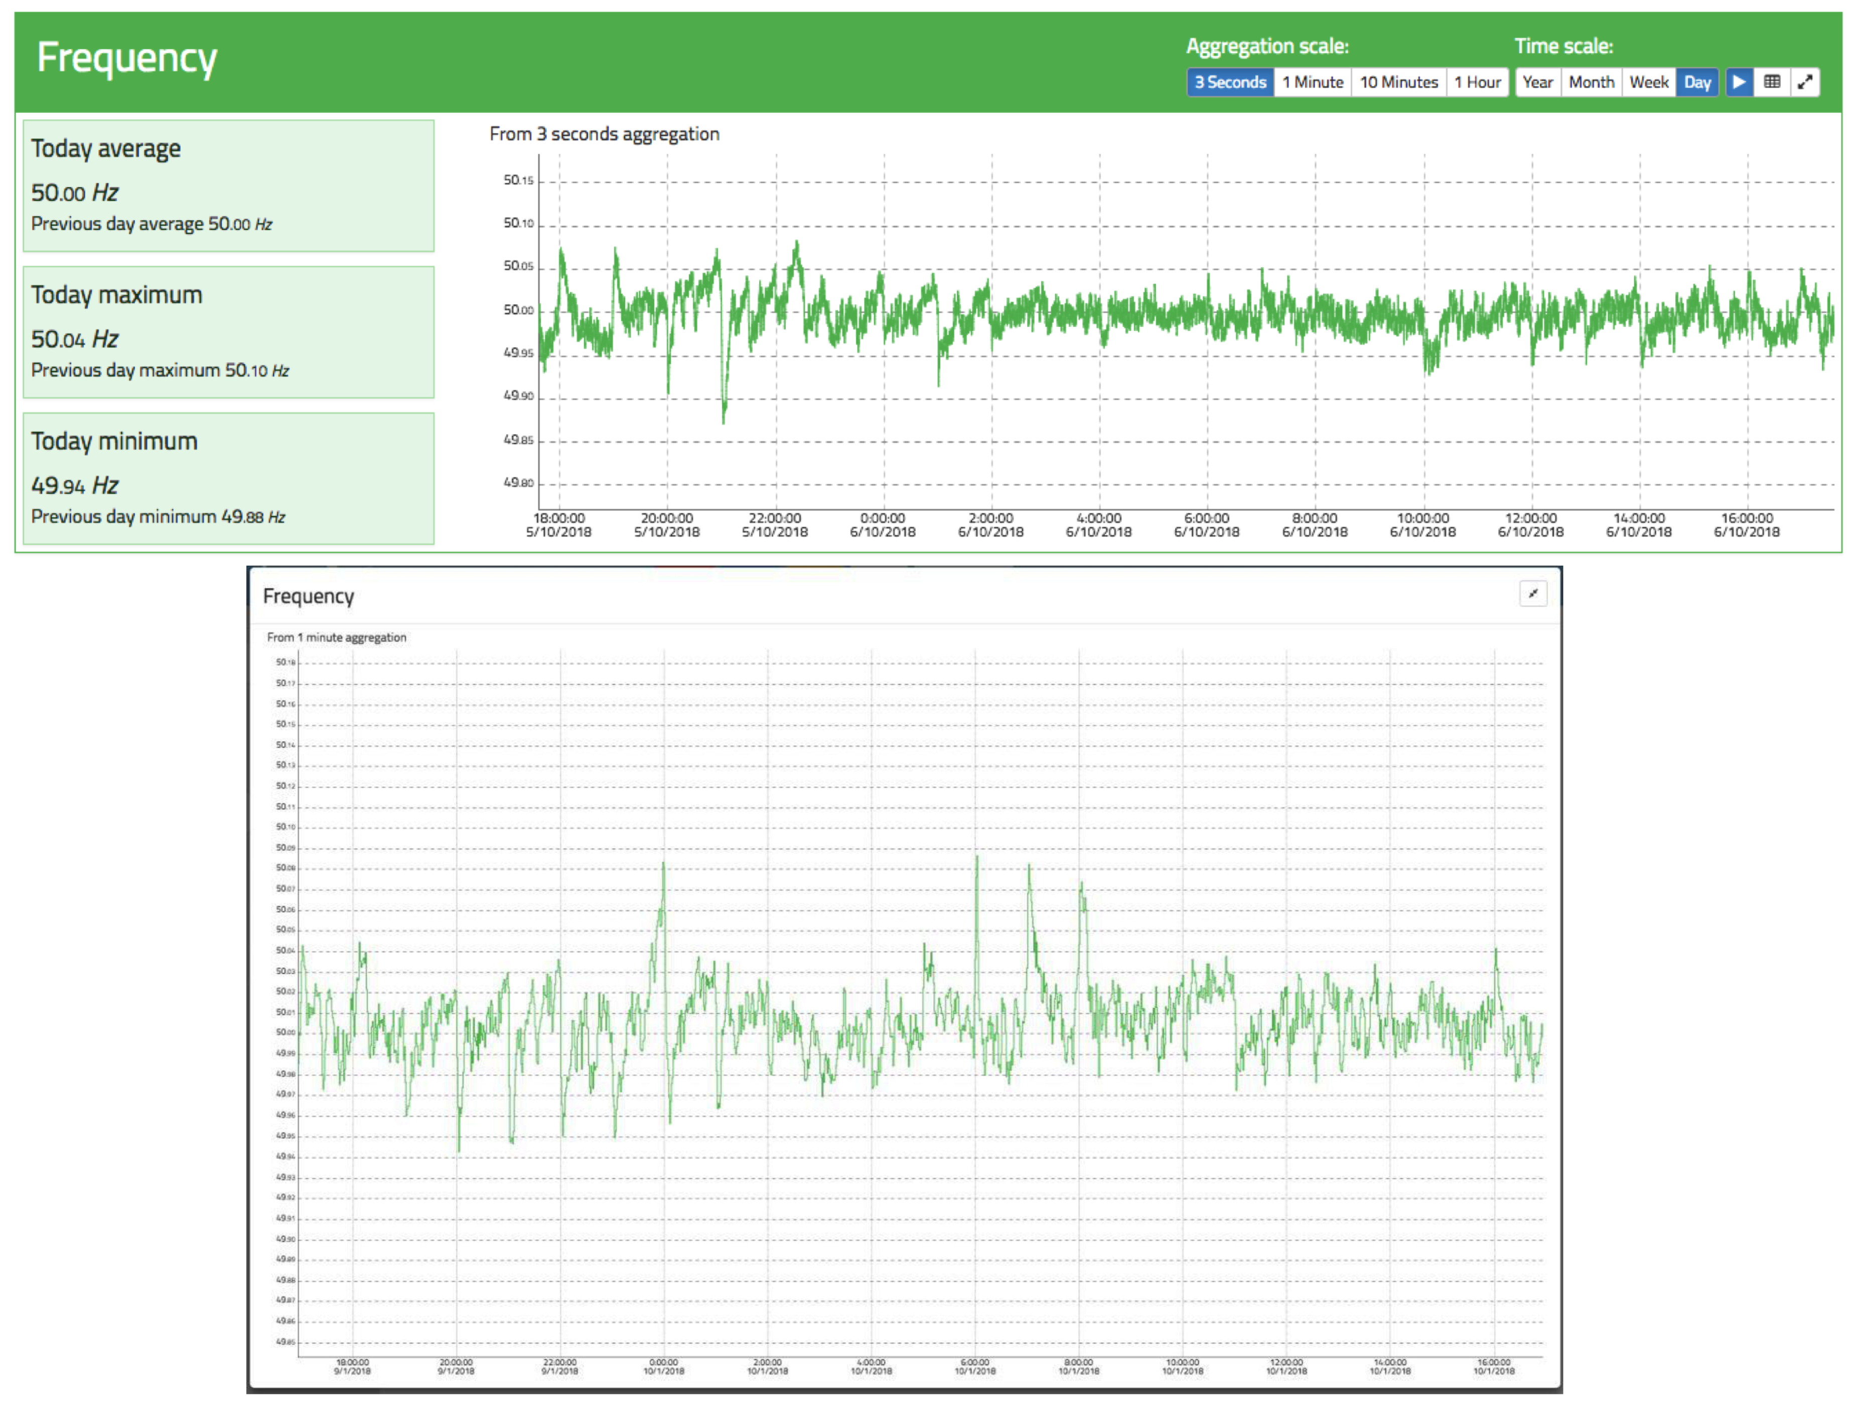Change time scale to Year
1852x1404 pixels.
[1537, 82]
